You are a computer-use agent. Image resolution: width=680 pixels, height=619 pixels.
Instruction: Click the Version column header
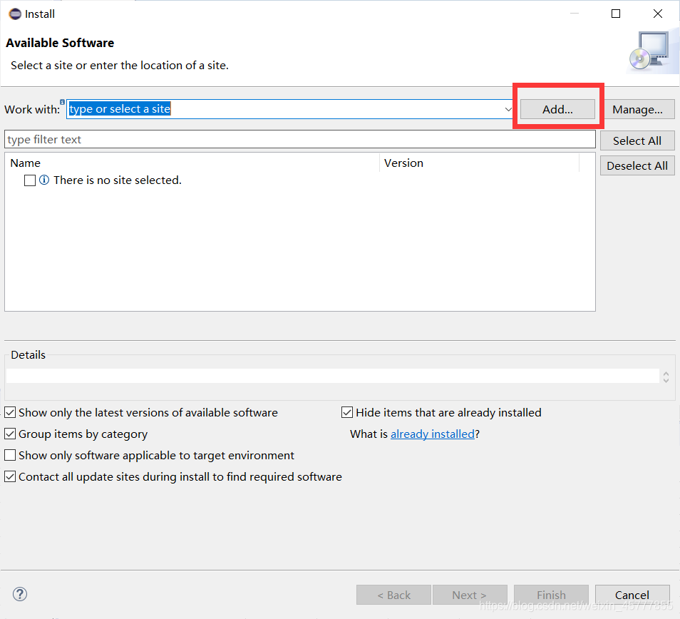[480, 163]
